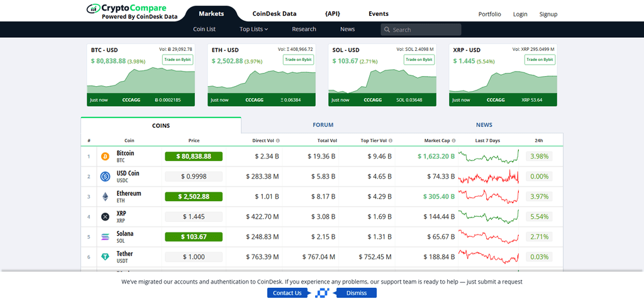644x308 pixels.
Task: Open Ethereum 7-day sparkline chart
Action: 488,197
